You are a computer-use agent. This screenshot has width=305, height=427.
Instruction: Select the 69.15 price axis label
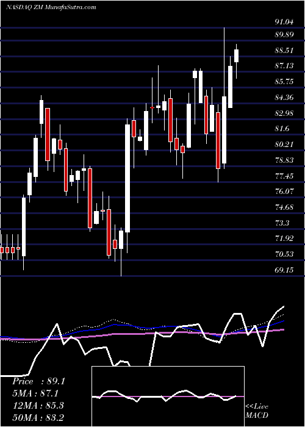284,270
